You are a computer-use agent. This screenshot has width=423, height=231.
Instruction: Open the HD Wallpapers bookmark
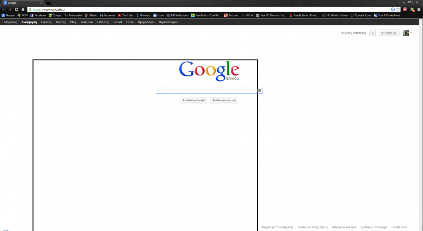click(x=178, y=15)
